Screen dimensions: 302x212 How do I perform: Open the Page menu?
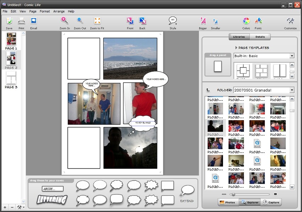click(x=33, y=11)
